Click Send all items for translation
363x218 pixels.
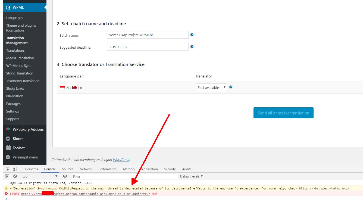pyautogui.click(x=283, y=113)
